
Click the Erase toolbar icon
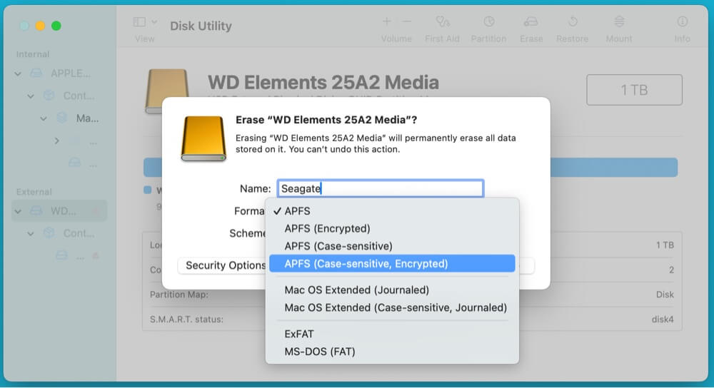531,21
